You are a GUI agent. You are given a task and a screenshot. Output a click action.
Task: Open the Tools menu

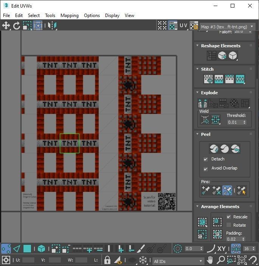[50, 16]
